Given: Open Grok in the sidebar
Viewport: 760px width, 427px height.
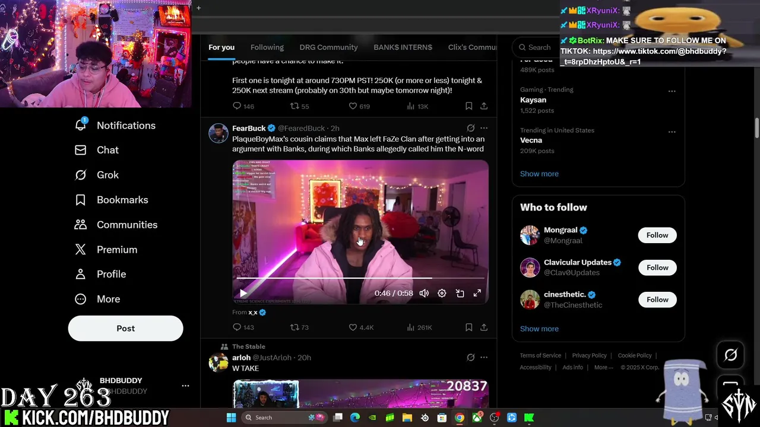Looking at the screenshot, I should 96,175.
